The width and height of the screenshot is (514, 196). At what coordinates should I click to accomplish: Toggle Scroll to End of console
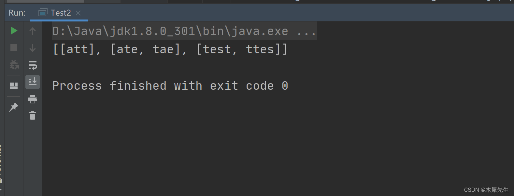[x=33, y=82]
